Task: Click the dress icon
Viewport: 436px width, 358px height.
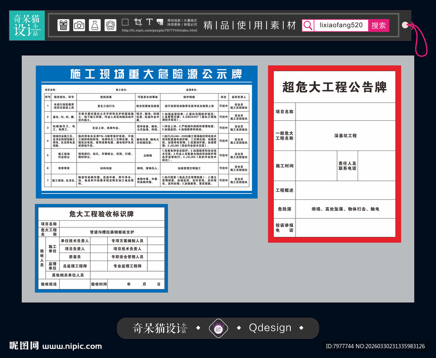Action: 95,25
